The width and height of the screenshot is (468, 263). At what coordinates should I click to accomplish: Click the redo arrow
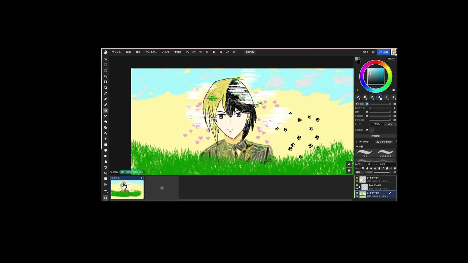click(194, 52)
